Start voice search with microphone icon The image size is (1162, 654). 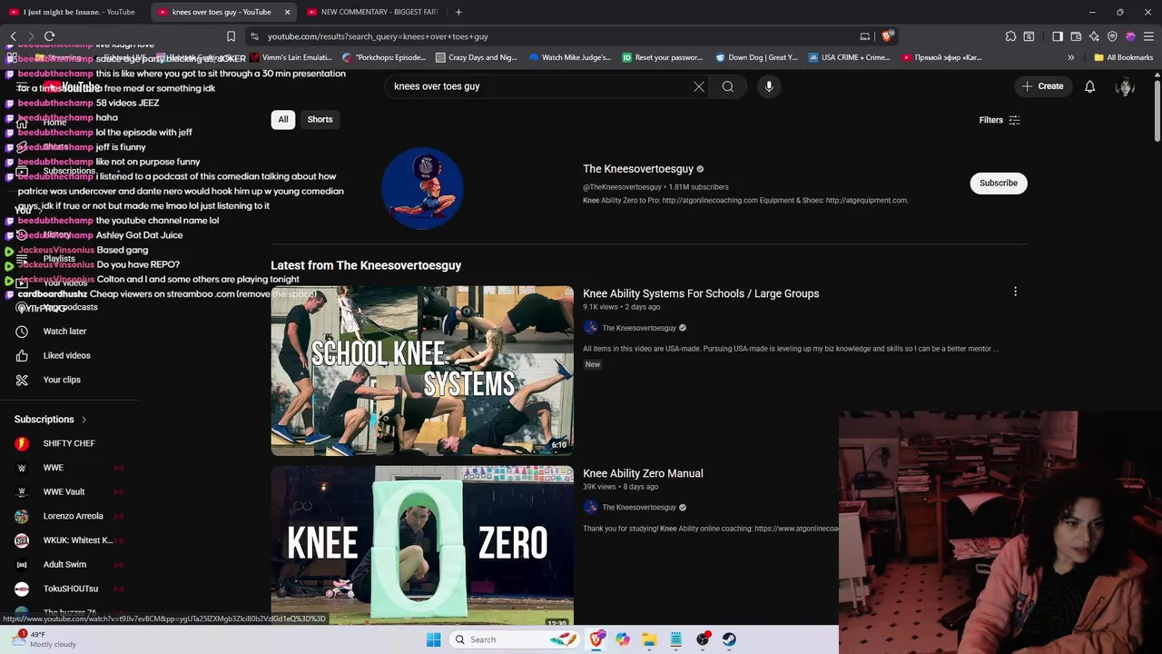coord(769,86)
